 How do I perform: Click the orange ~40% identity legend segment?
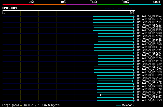(50, 5)
